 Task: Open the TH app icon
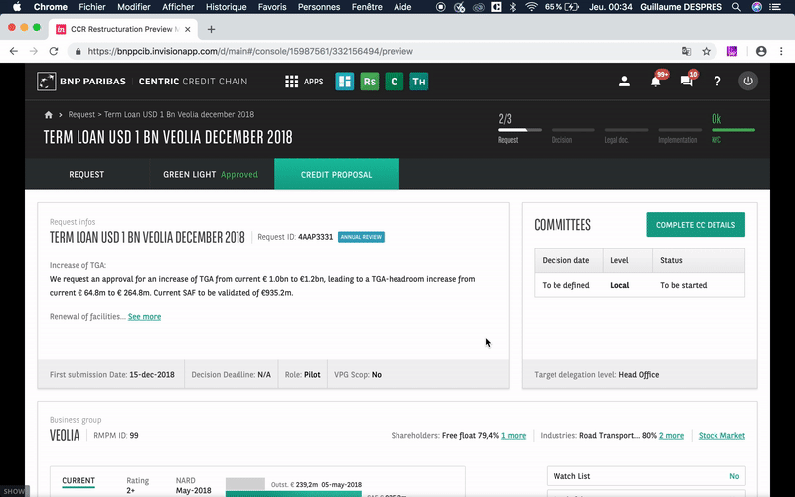(x=418, y=82)
